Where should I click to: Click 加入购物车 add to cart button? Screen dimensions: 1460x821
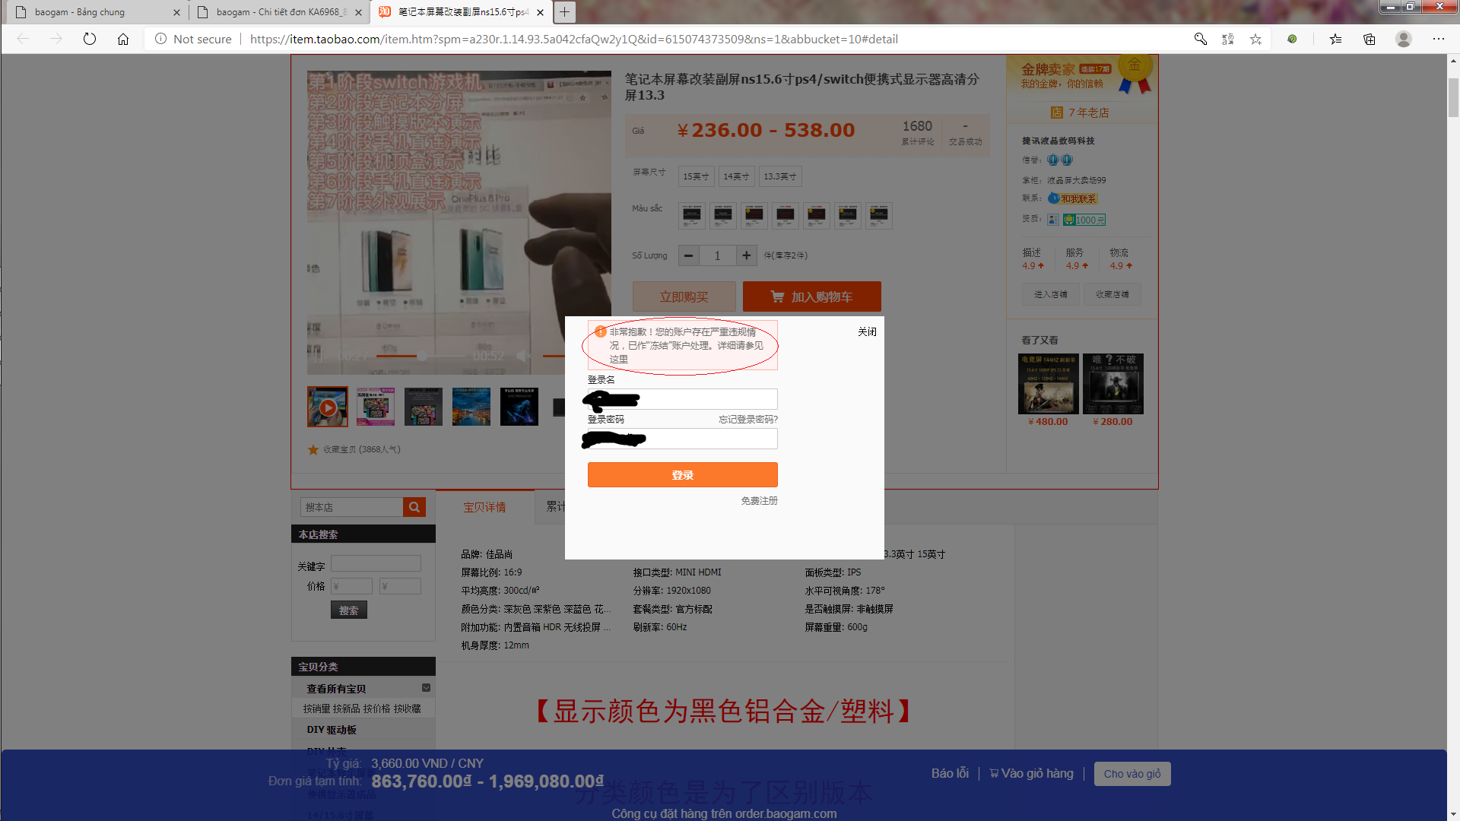pyautogui.click(x=812, y=296)
